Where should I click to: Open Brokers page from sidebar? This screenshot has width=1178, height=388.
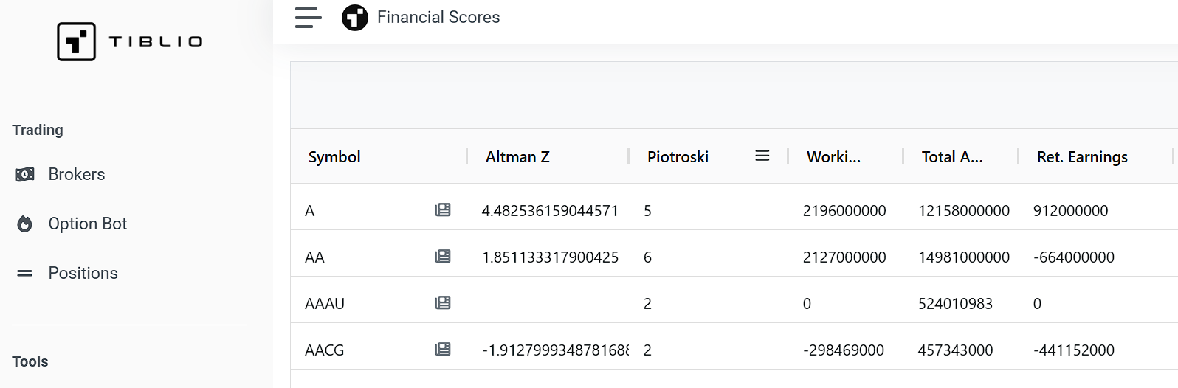point(77,175)
